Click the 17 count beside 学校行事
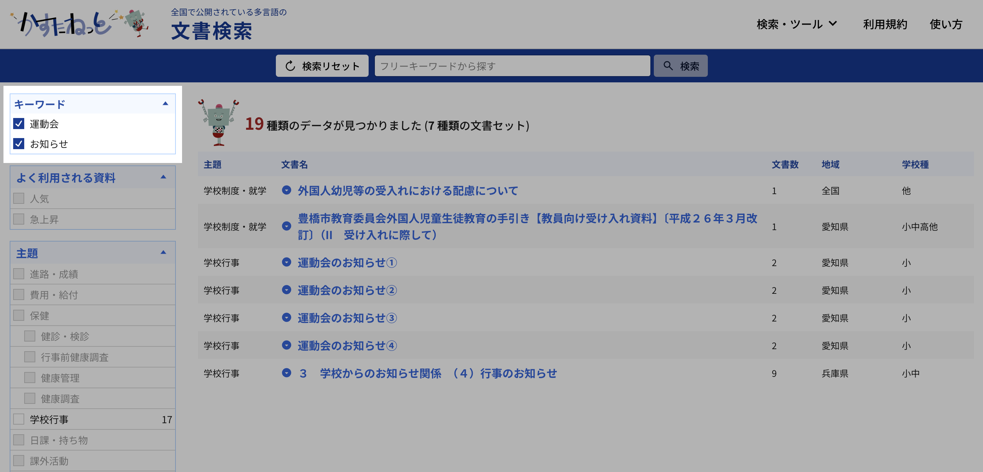The height and width of the screenshot is (472, 983). 167,419
